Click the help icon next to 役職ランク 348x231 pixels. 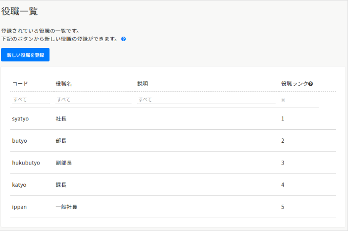(310, 84)
